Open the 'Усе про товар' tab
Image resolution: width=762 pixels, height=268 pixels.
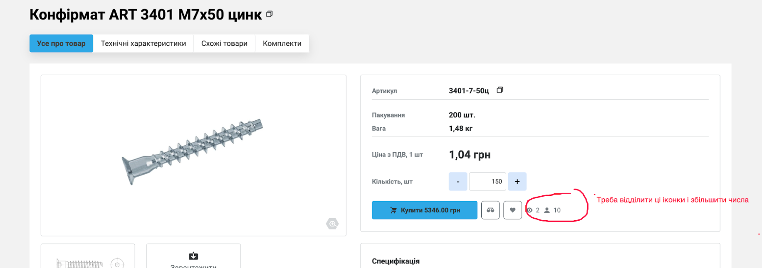point(61,44)
